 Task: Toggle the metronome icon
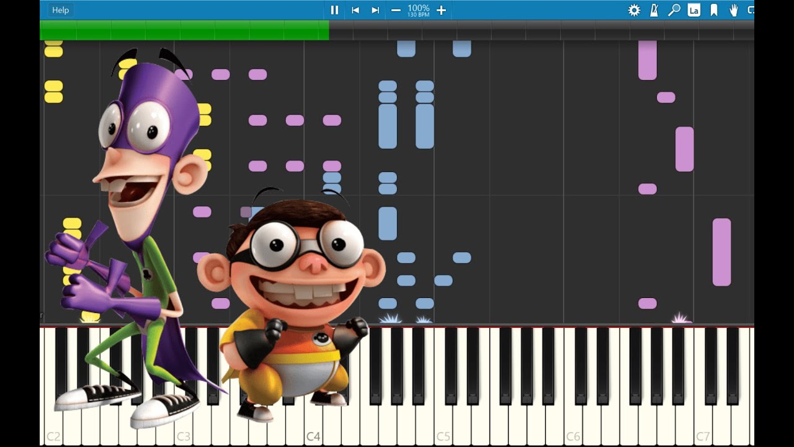[654, 10]
